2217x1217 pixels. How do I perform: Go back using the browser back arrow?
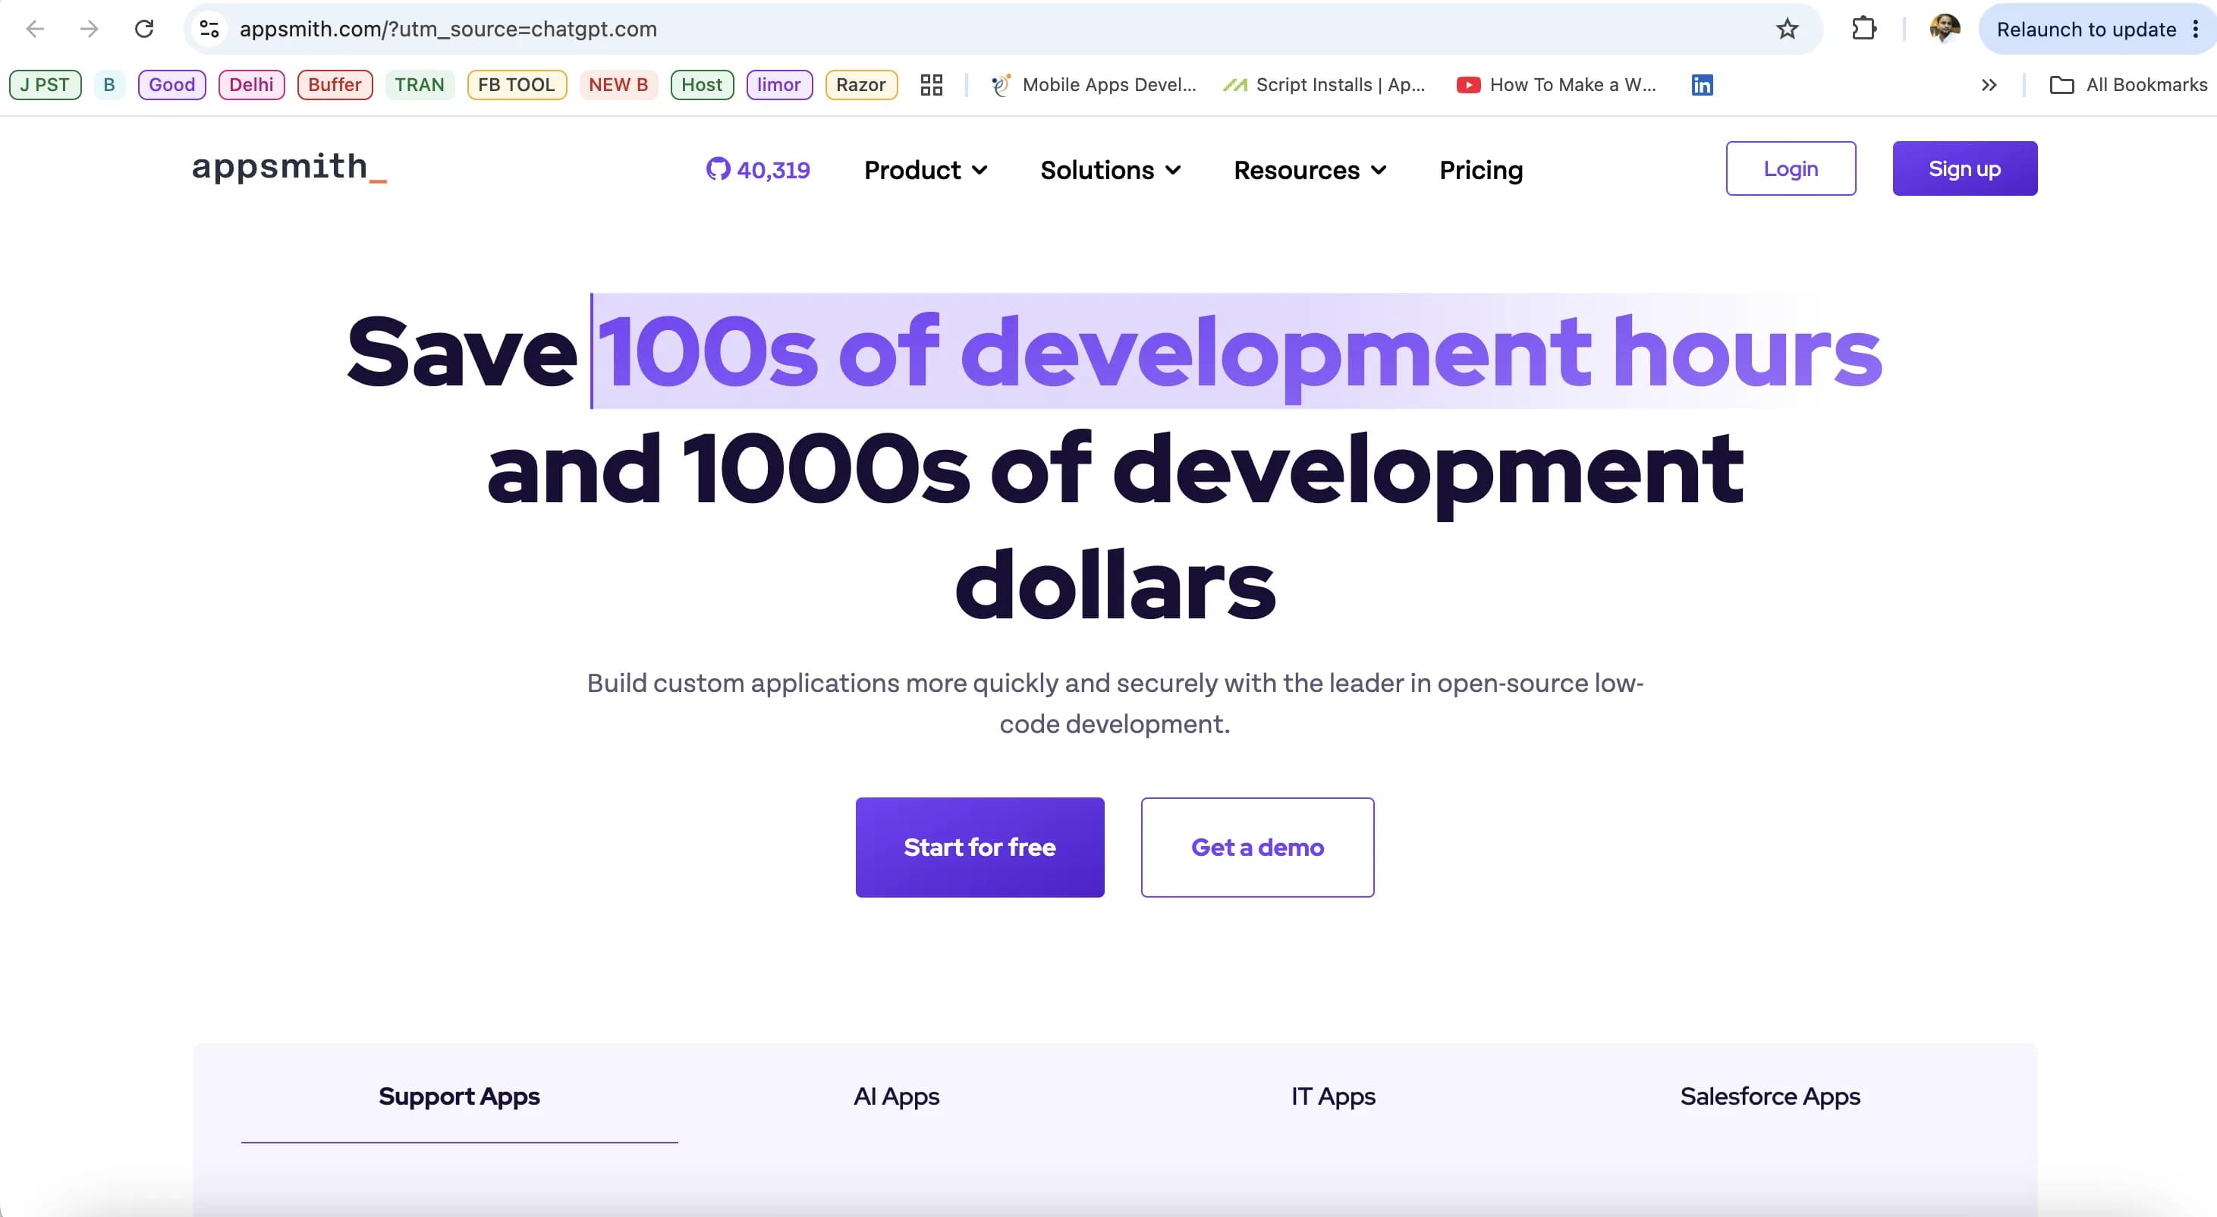[x=36, y=30]
